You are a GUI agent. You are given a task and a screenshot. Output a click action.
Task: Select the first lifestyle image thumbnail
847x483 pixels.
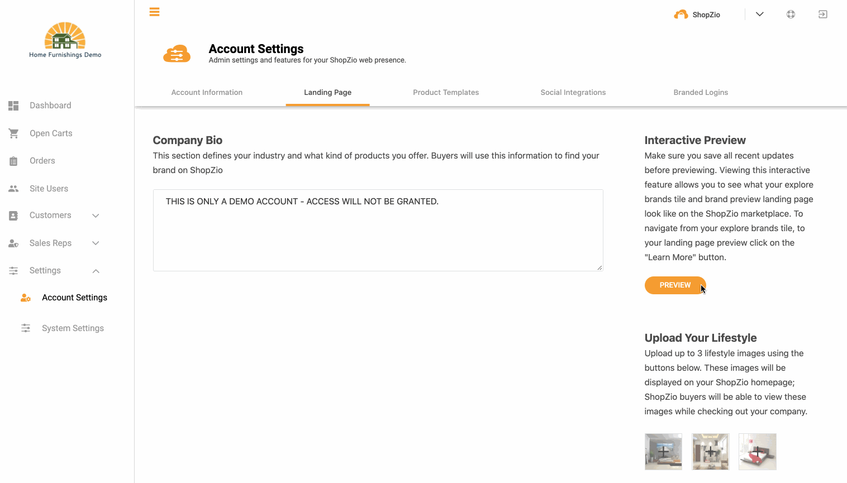click(663, 452)
